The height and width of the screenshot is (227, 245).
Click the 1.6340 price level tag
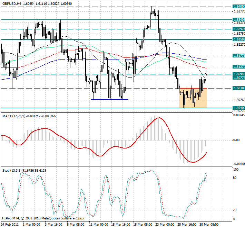238,20
